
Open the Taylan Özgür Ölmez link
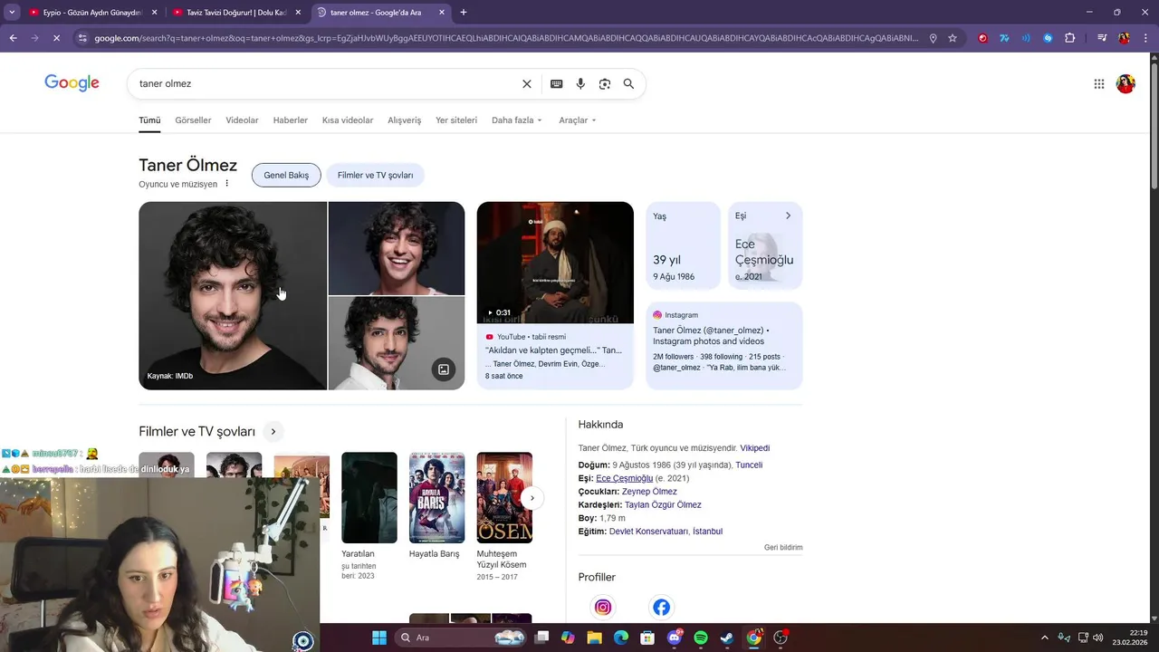pos(663,505)
